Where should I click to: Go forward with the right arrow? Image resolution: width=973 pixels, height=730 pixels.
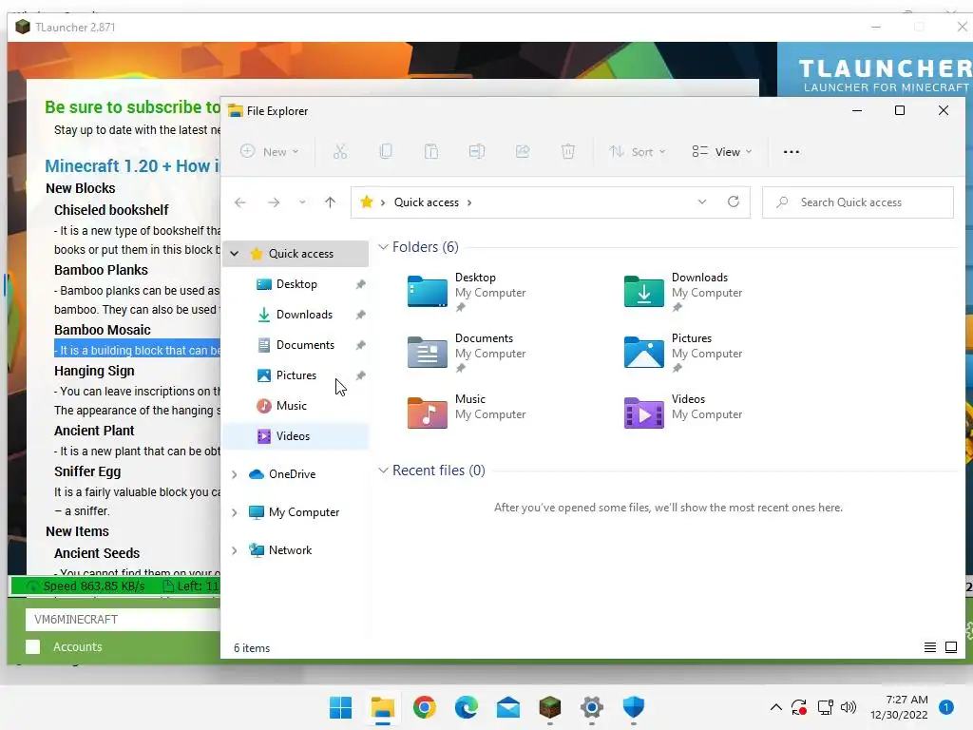pos(274,202)
